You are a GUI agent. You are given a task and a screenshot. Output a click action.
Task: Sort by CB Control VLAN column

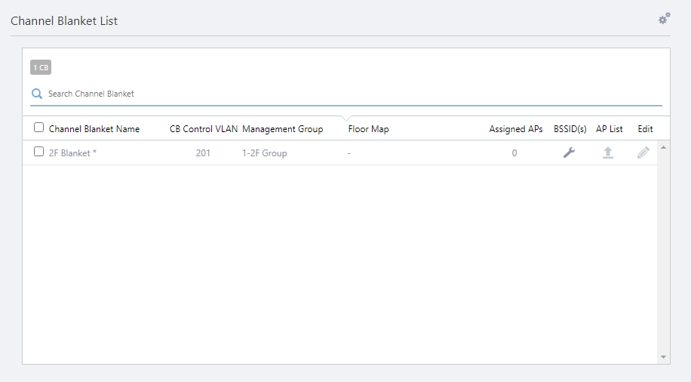(x=204, y=129)
